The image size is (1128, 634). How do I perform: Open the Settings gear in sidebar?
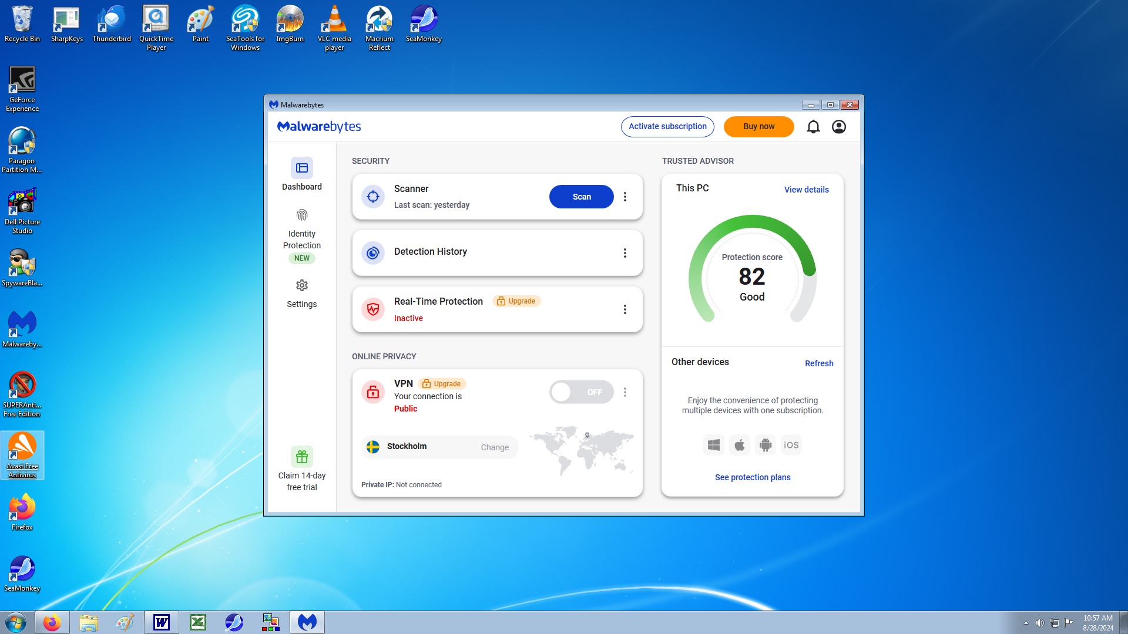302,285
